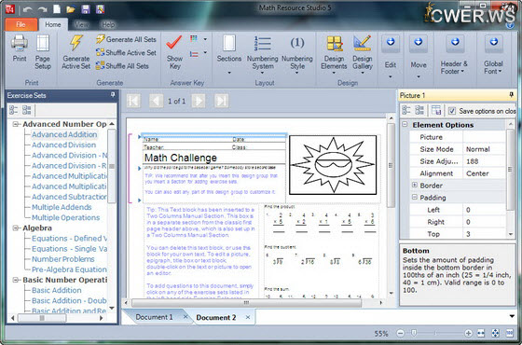Screen dimensions: 522x345
Task: Click the zoom slider handle in the status bar
Action: pos(414,333)
